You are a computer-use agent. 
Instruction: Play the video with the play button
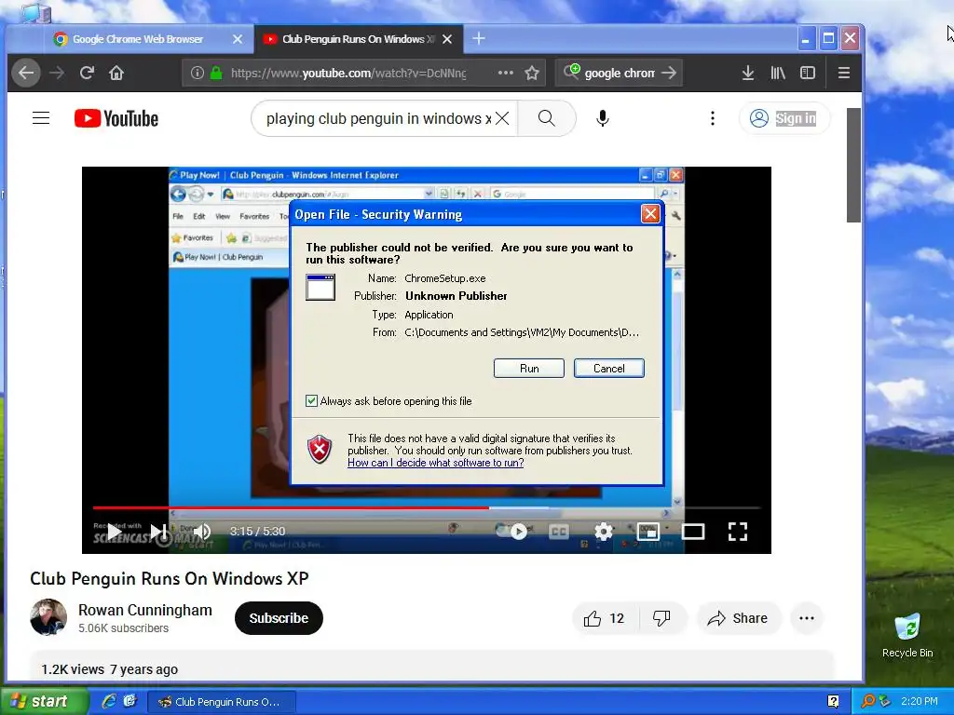115,532
